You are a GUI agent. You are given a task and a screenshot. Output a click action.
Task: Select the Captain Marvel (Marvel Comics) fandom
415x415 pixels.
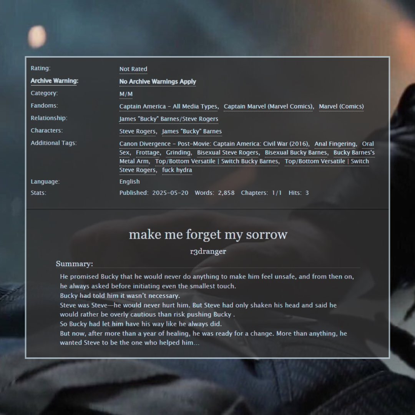[268, 106]
